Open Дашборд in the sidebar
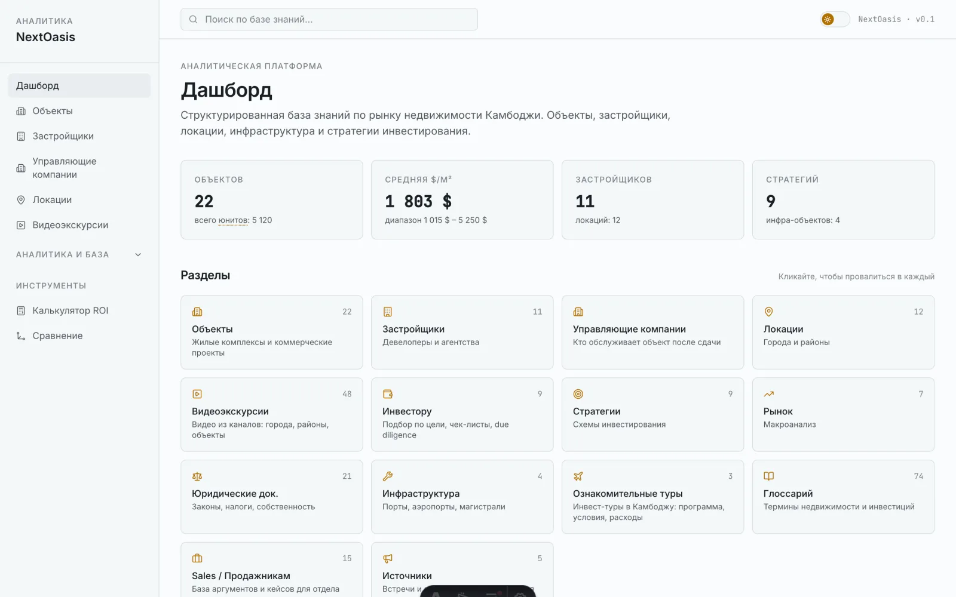956x597 pixels. (x=79, y=86)
